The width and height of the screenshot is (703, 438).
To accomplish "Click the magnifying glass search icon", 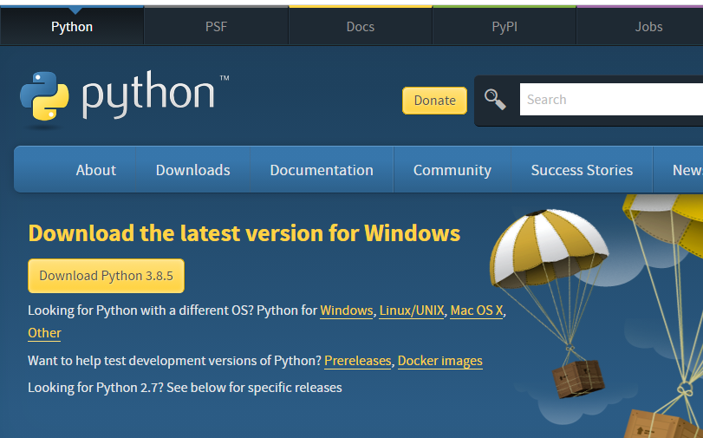I will click(x=495, y=100).
